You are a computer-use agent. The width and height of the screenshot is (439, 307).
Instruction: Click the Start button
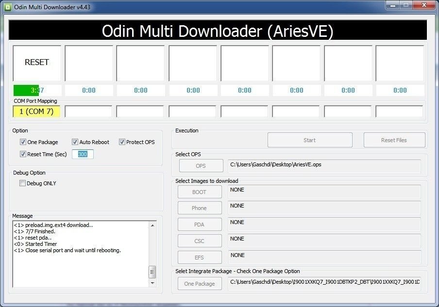(310, 140)
